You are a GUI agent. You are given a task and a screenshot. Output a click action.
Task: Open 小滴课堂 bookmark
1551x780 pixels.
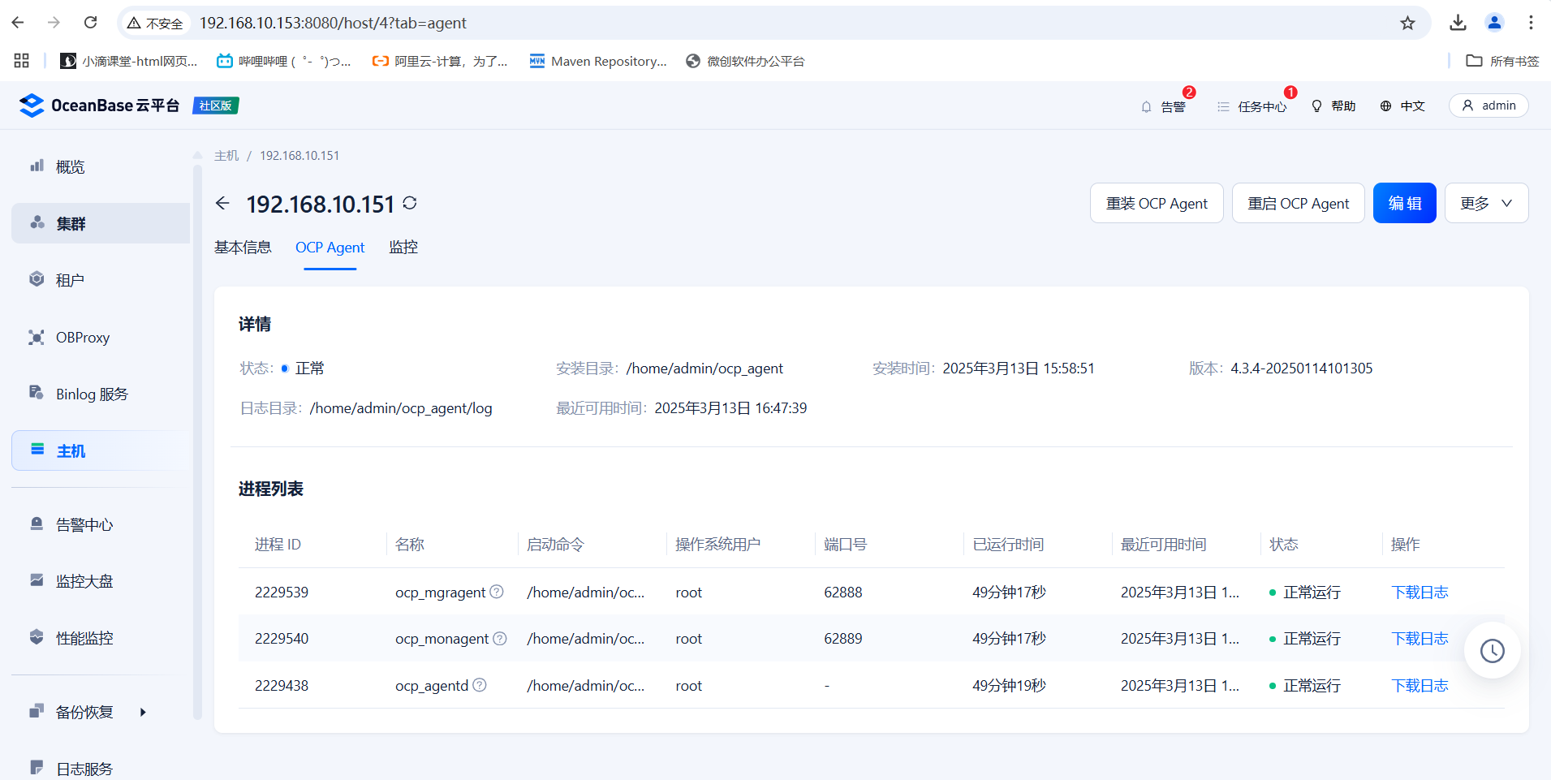[130, 61]
